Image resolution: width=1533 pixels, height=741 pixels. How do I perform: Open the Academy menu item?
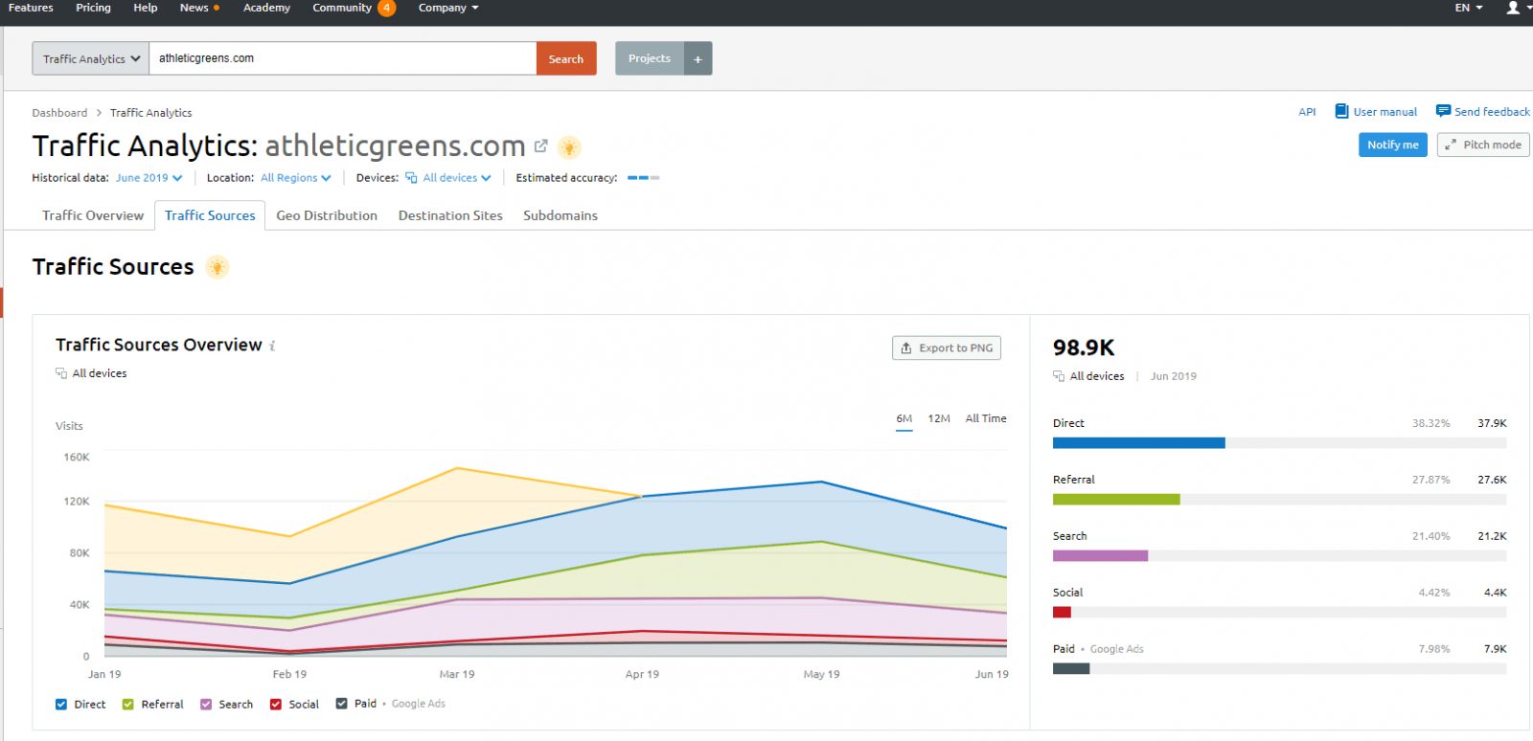click(x=266, y=8)
